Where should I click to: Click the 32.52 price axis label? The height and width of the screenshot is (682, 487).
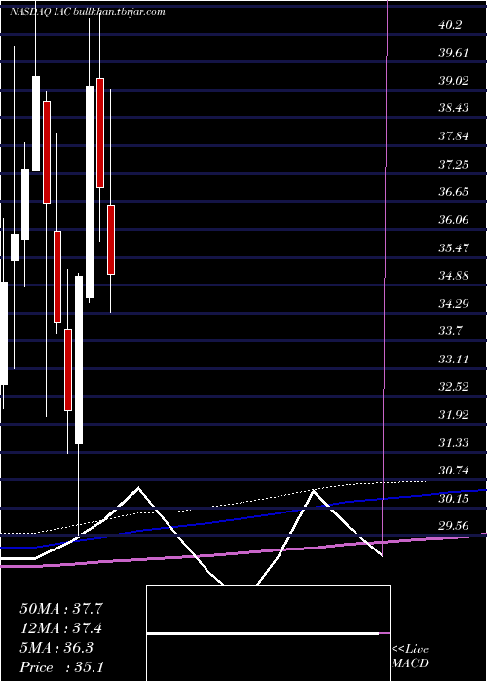click(454, 387)
